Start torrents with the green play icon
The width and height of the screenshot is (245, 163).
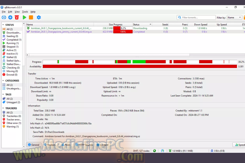24,17
